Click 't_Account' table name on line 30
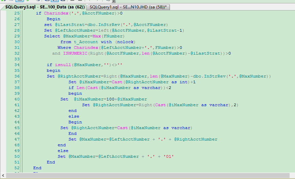This screenshot has width=295, height=179. 86,42
